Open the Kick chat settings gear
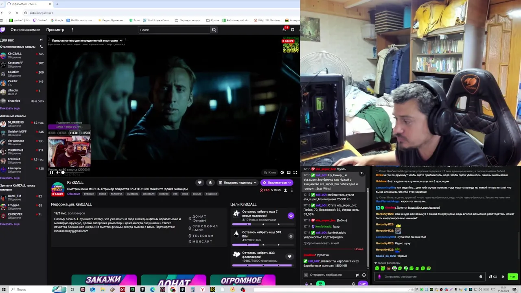The height and width of the screenshot is (293, 521). pyautogui.click(x=503, y=277)
